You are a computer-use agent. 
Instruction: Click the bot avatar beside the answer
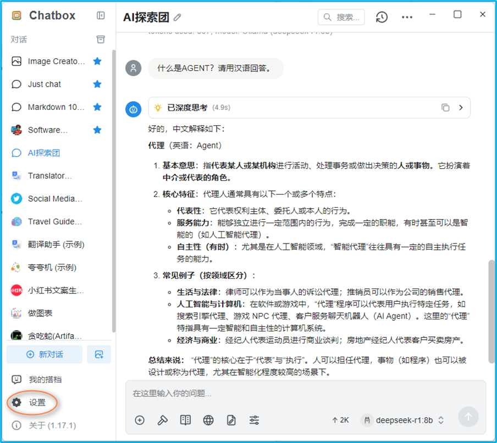click(x=134, y=109)
